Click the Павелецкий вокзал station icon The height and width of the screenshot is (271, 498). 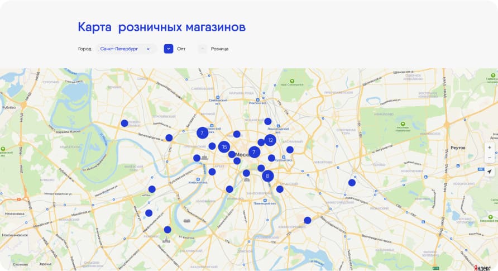coord(265,201)
